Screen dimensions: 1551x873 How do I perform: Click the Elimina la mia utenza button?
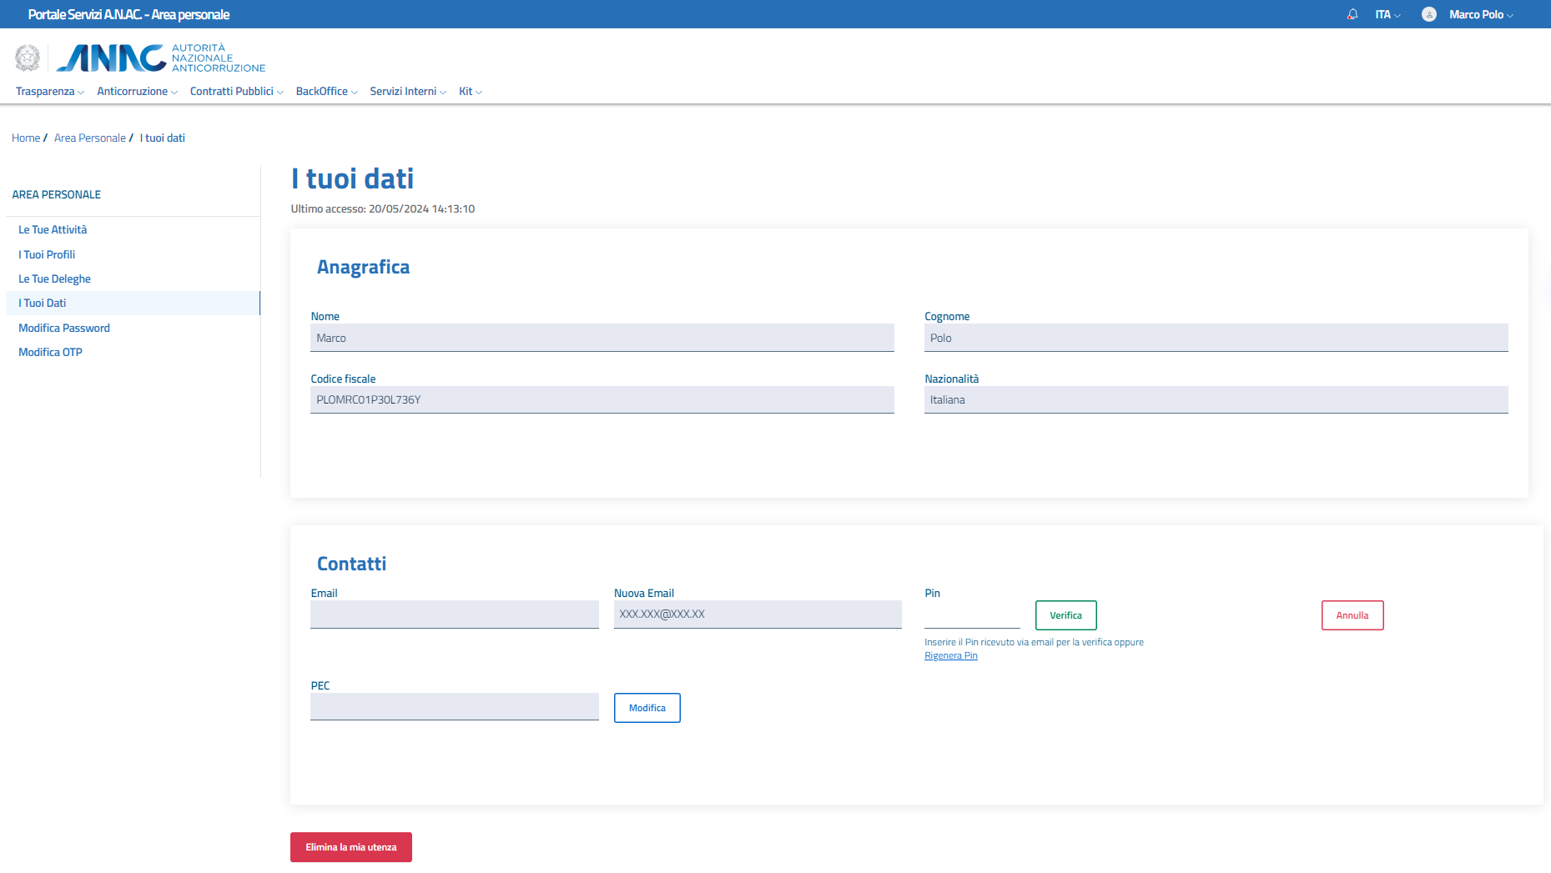[x=350, y=847]
